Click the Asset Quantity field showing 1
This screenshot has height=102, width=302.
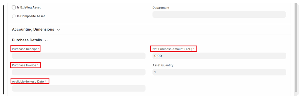pos(219,72)
